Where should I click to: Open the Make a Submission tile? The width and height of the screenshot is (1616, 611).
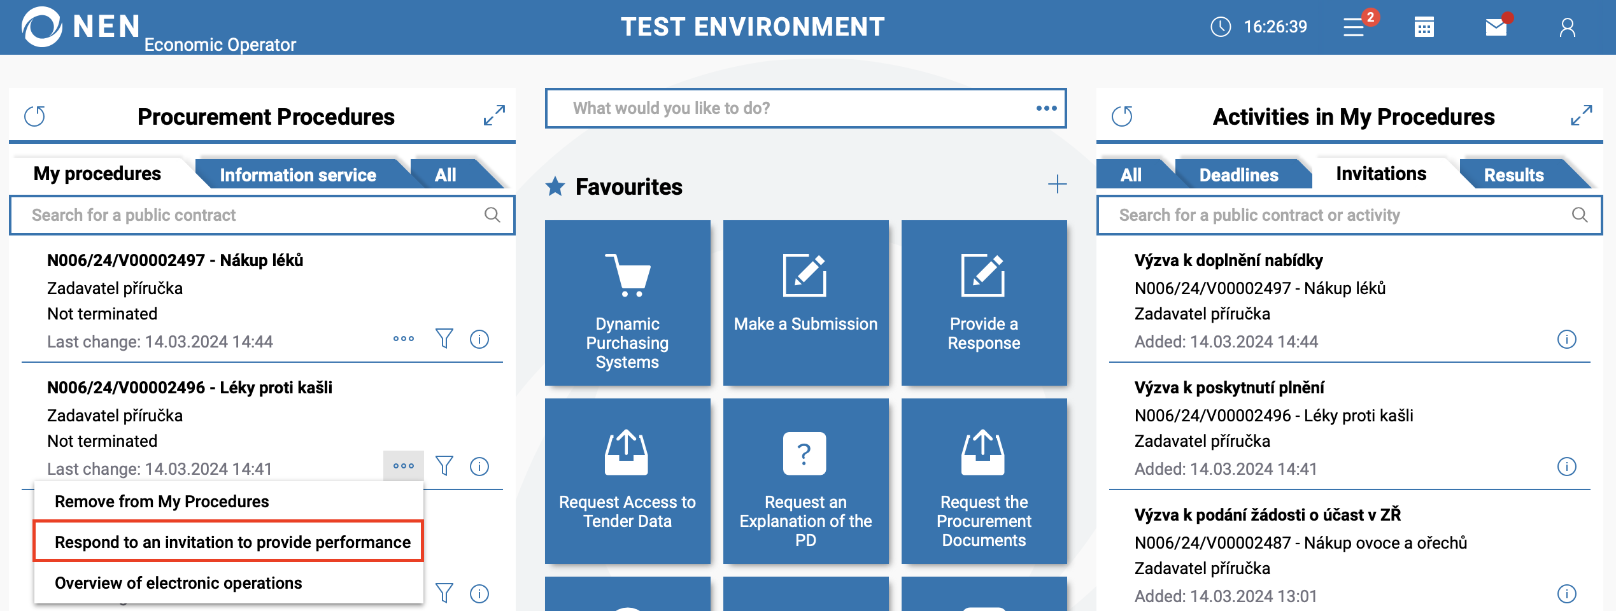pos(805,303)
